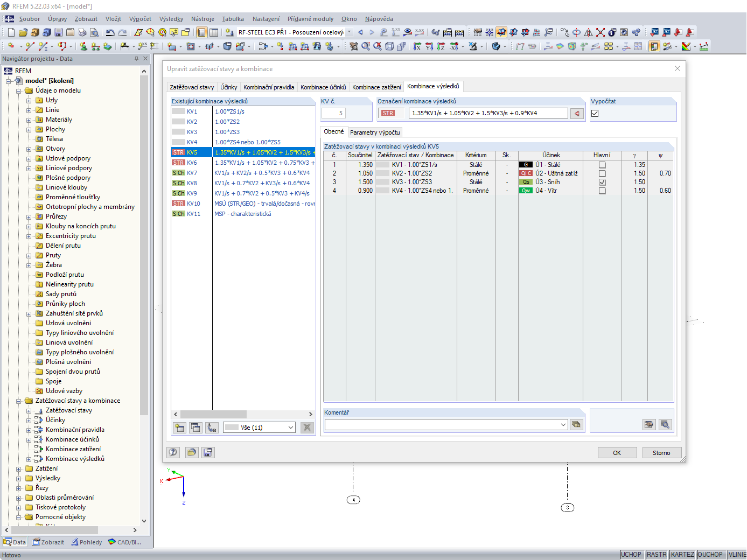Open the Přídavné moduly menu
This screenshot has width=747, height=560.
[310, 19]
